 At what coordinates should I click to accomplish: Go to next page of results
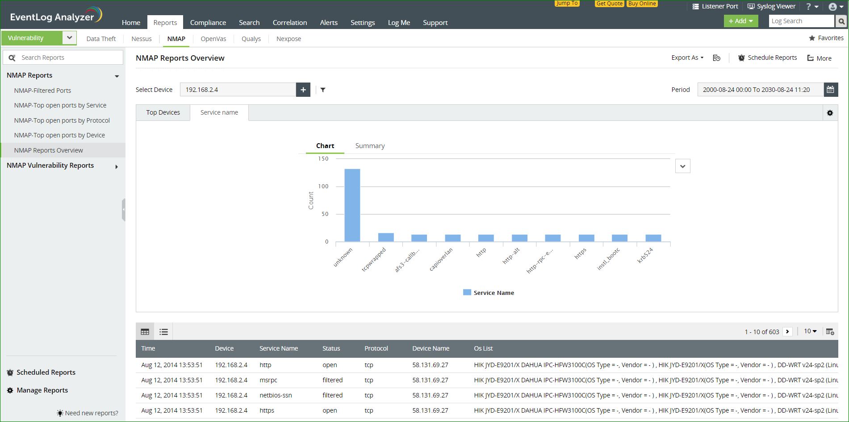pyautogui.click(x=787, y=331)
